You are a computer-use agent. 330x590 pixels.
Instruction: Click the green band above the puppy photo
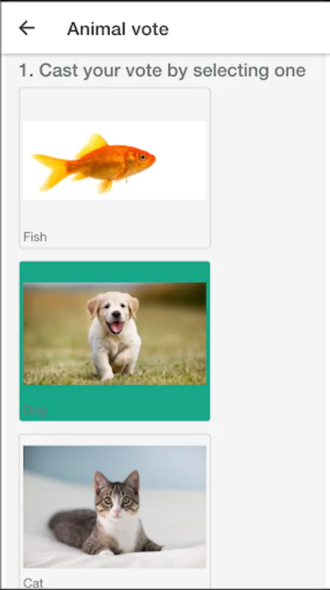click(x=115, y=272)
